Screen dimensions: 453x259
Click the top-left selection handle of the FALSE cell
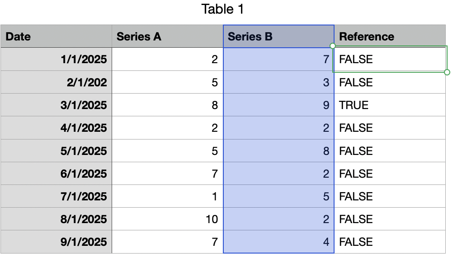(x=333, y=46)
